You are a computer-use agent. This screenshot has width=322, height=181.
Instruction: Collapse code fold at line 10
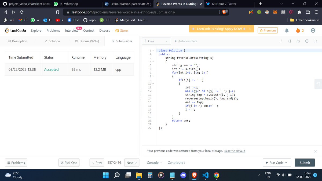click(153, 84)
